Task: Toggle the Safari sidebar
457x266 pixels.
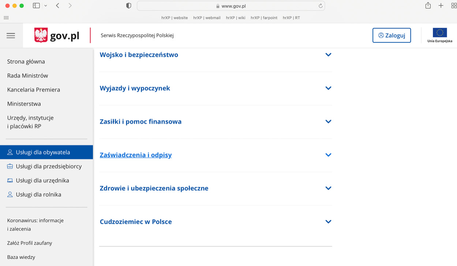Action: tap(36, 5)
